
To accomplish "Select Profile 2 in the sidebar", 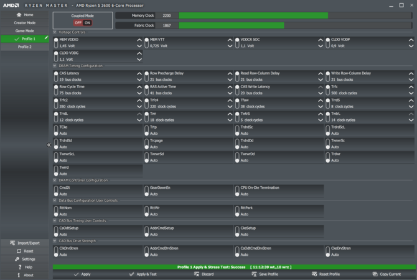I will pos(25,47).
